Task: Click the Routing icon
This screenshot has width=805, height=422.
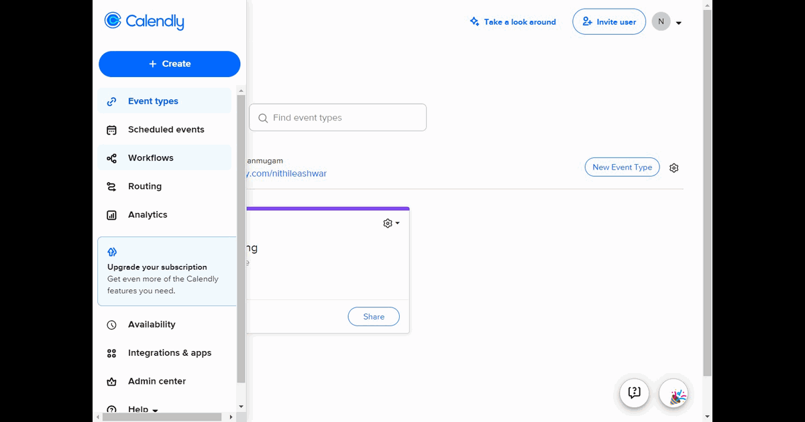Action: coord(112,187)
